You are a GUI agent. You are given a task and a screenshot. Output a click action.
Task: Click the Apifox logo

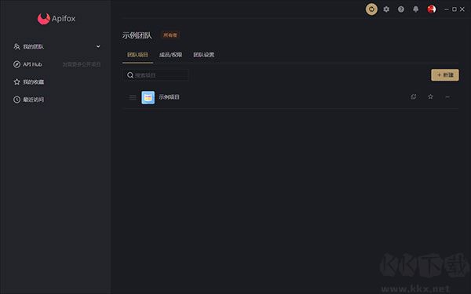tap(57, 19)
